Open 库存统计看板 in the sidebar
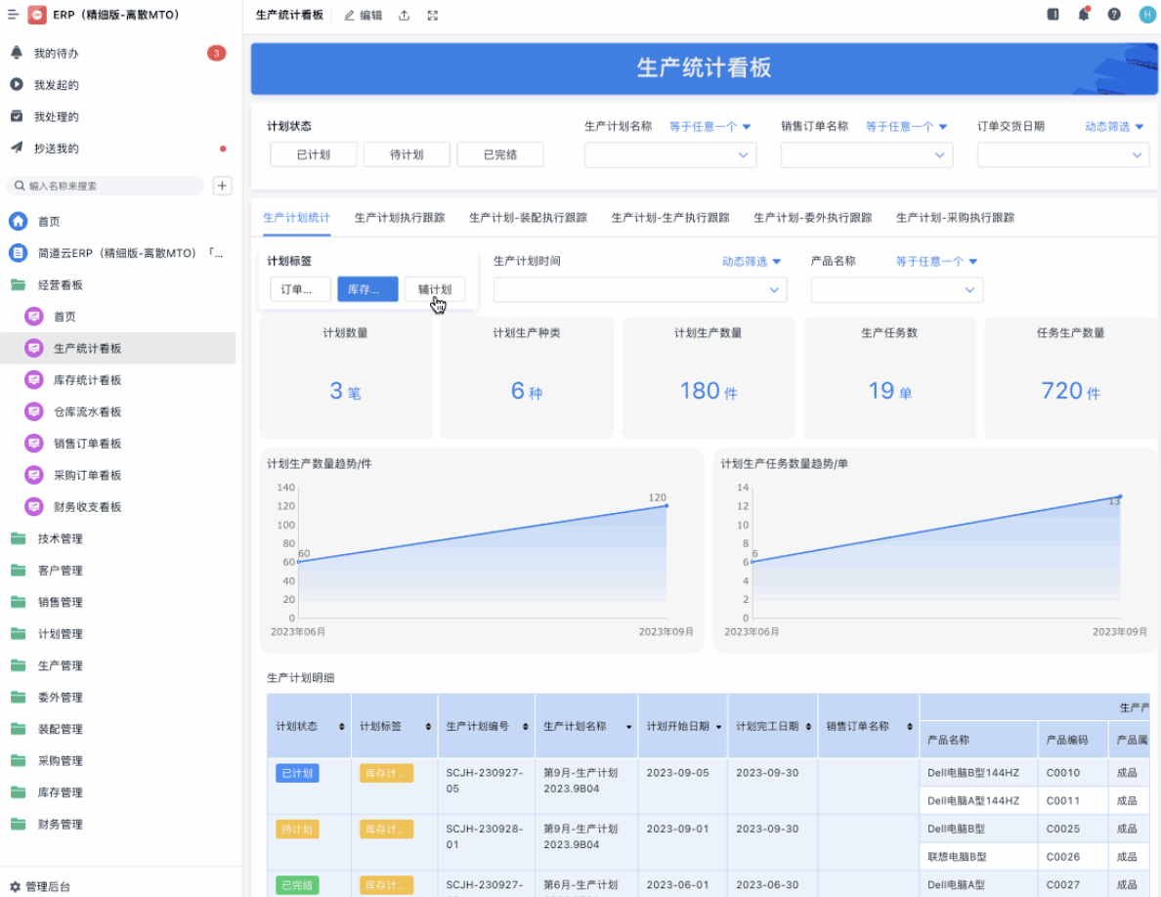 (x=87, y=380)
